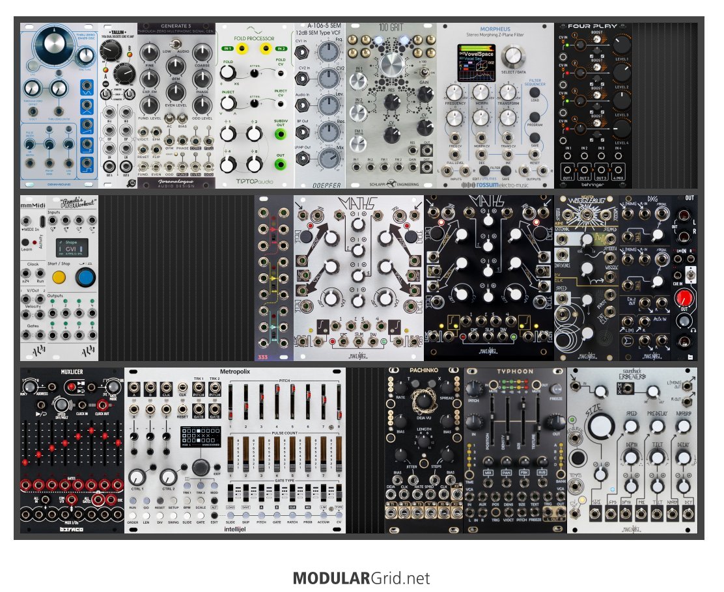Image resolution: width=724 pixels, height=592 pixels.
Task: Flip the Generate 3 LOW/AUDIO toggle switch
Action: pos(175,44)
